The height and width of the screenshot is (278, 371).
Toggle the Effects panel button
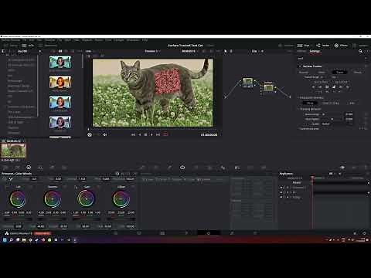341,46
